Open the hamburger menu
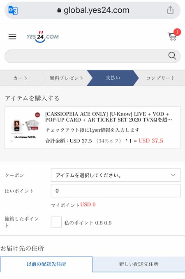This screenshot has width=185, height=279. [x=12, y=37]
